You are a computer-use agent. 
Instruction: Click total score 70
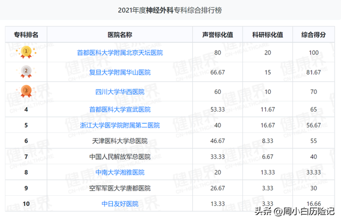(314, 92)
